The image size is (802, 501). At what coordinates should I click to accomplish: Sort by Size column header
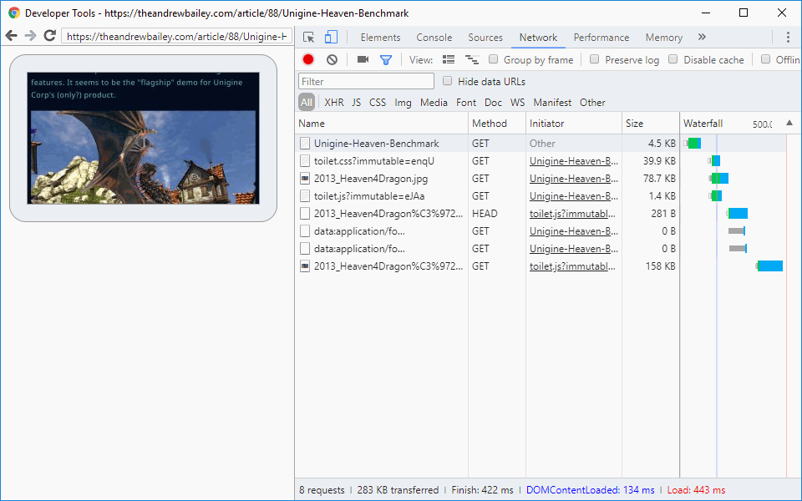651,124
